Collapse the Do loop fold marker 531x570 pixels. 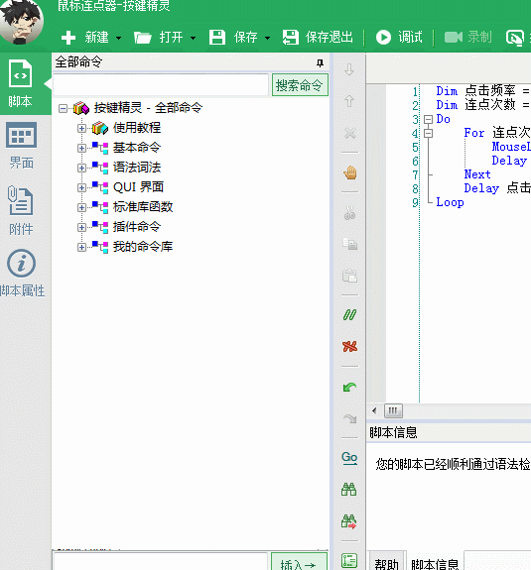pos(429,119)
